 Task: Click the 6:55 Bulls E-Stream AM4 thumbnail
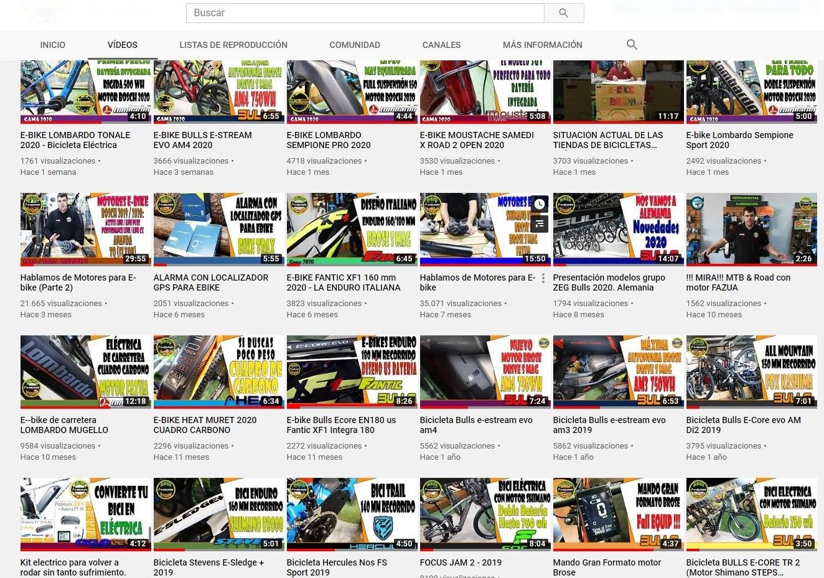click(219, 91)
